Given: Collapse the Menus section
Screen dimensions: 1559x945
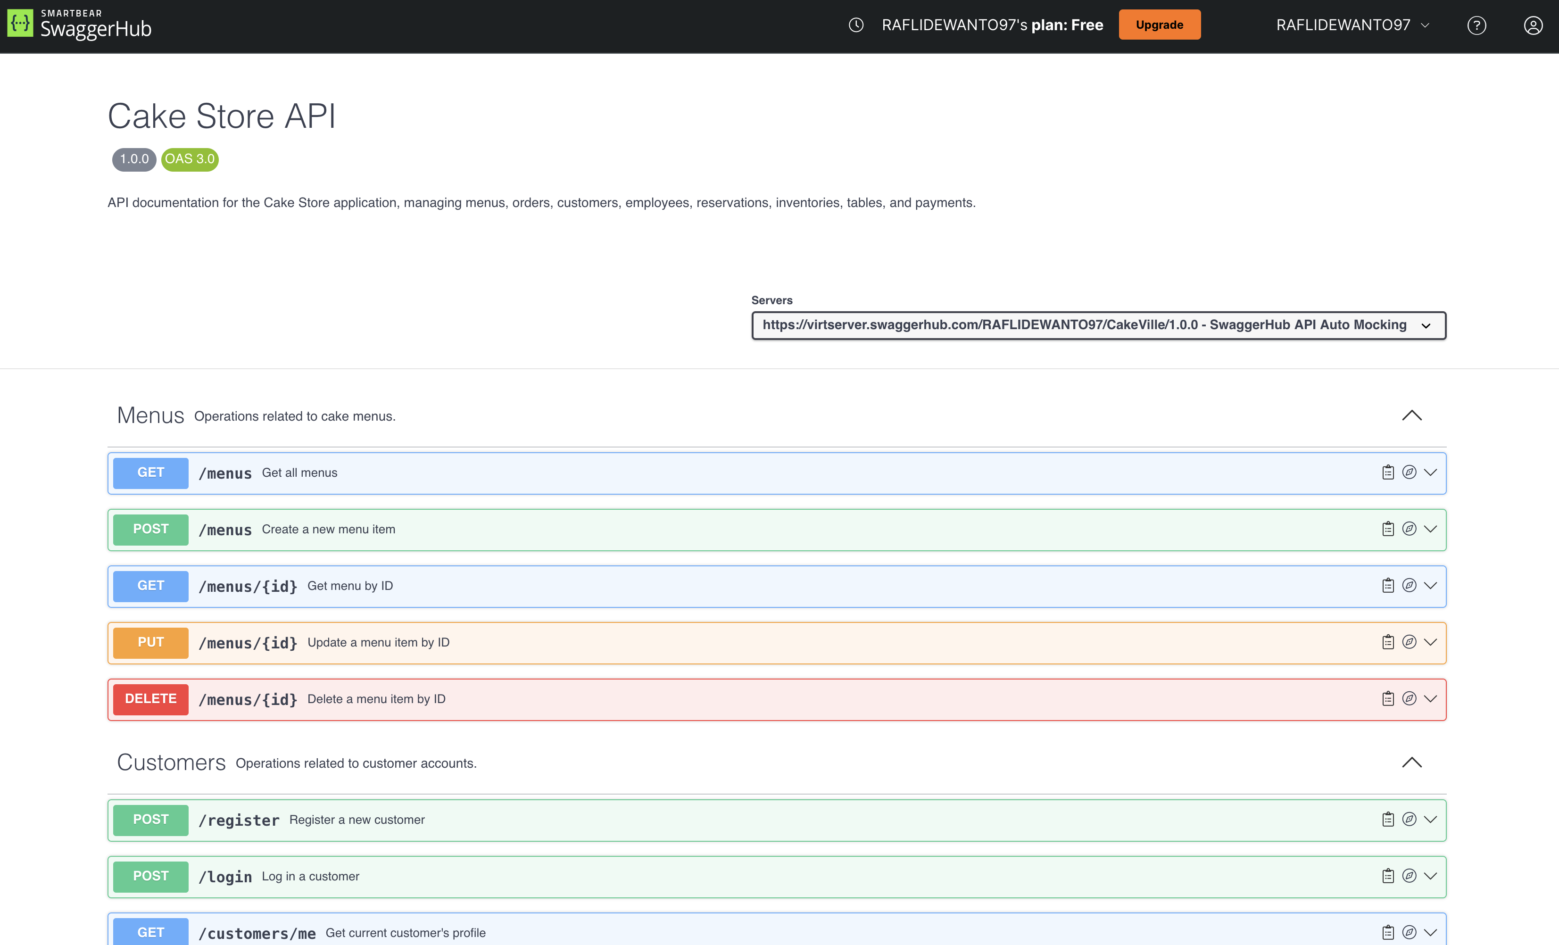Looking at the screenshot, I should [x=1411, y=415].
